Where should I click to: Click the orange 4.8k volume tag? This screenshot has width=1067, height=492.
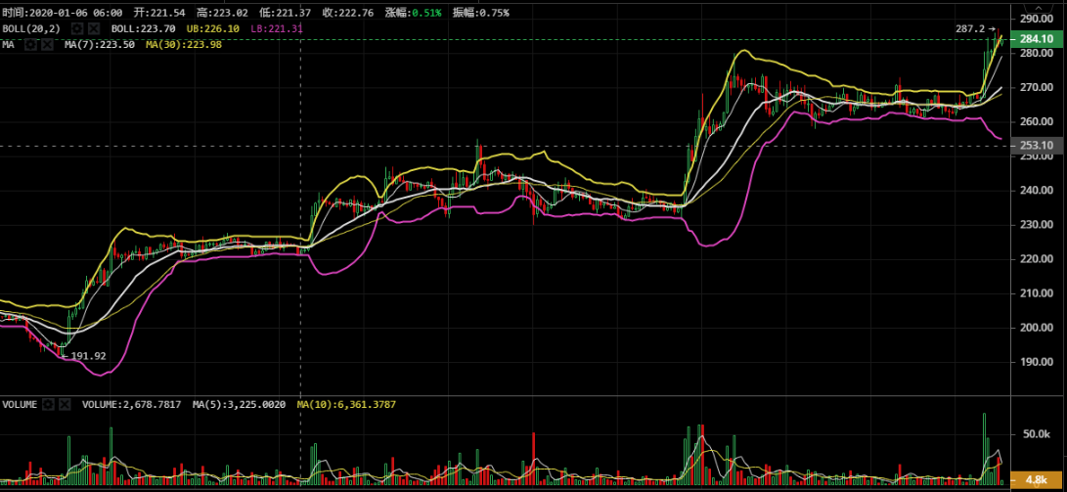1036,479
